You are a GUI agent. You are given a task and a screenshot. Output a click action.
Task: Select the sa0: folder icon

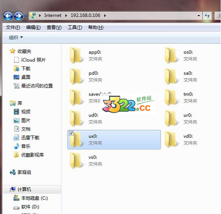click(x=171, y=77)
